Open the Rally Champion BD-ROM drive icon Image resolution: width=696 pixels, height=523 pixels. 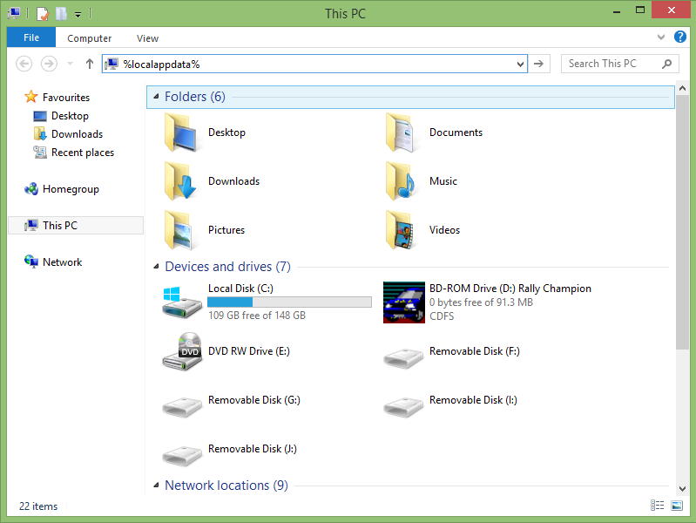403,302
